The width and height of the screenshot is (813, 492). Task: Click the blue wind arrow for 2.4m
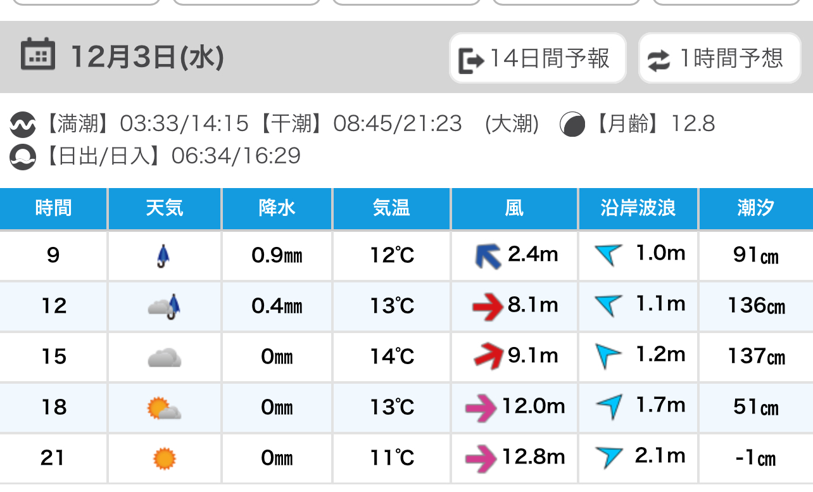coord(488,256)
